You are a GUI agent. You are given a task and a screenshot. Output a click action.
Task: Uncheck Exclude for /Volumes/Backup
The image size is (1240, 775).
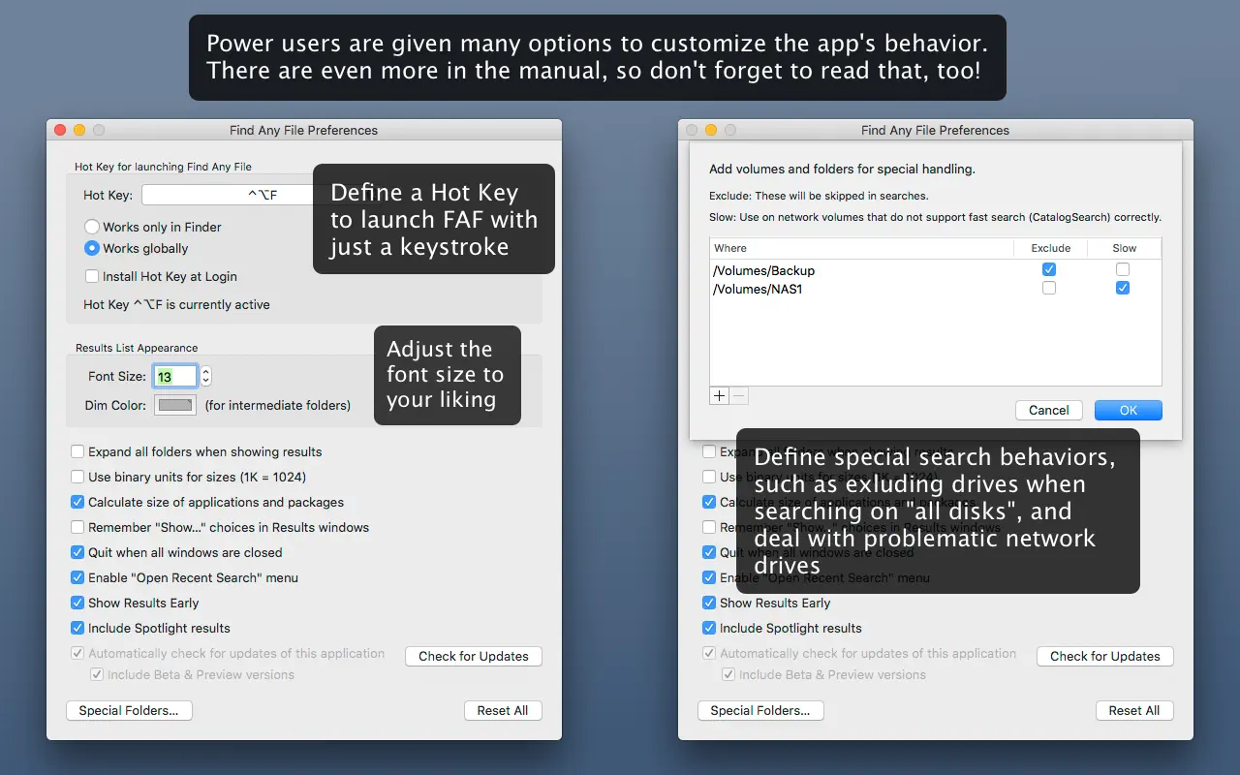pos(1049,269)
